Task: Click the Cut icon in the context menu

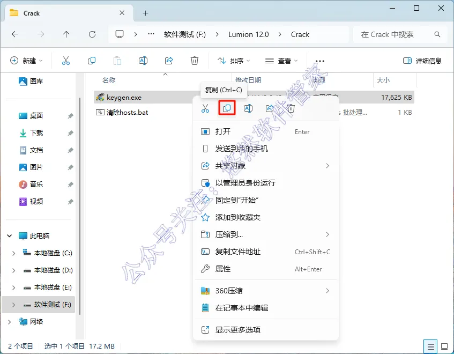Action: click(205, 108)
